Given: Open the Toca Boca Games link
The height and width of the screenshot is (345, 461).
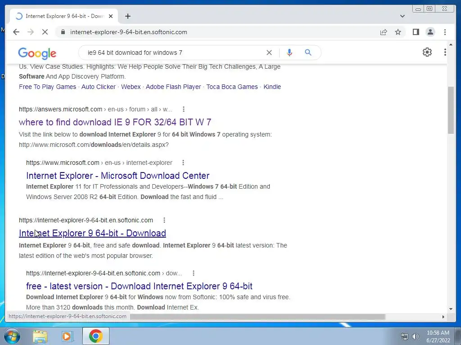Looking at the screenshot, I should click(x=232, y=87).
